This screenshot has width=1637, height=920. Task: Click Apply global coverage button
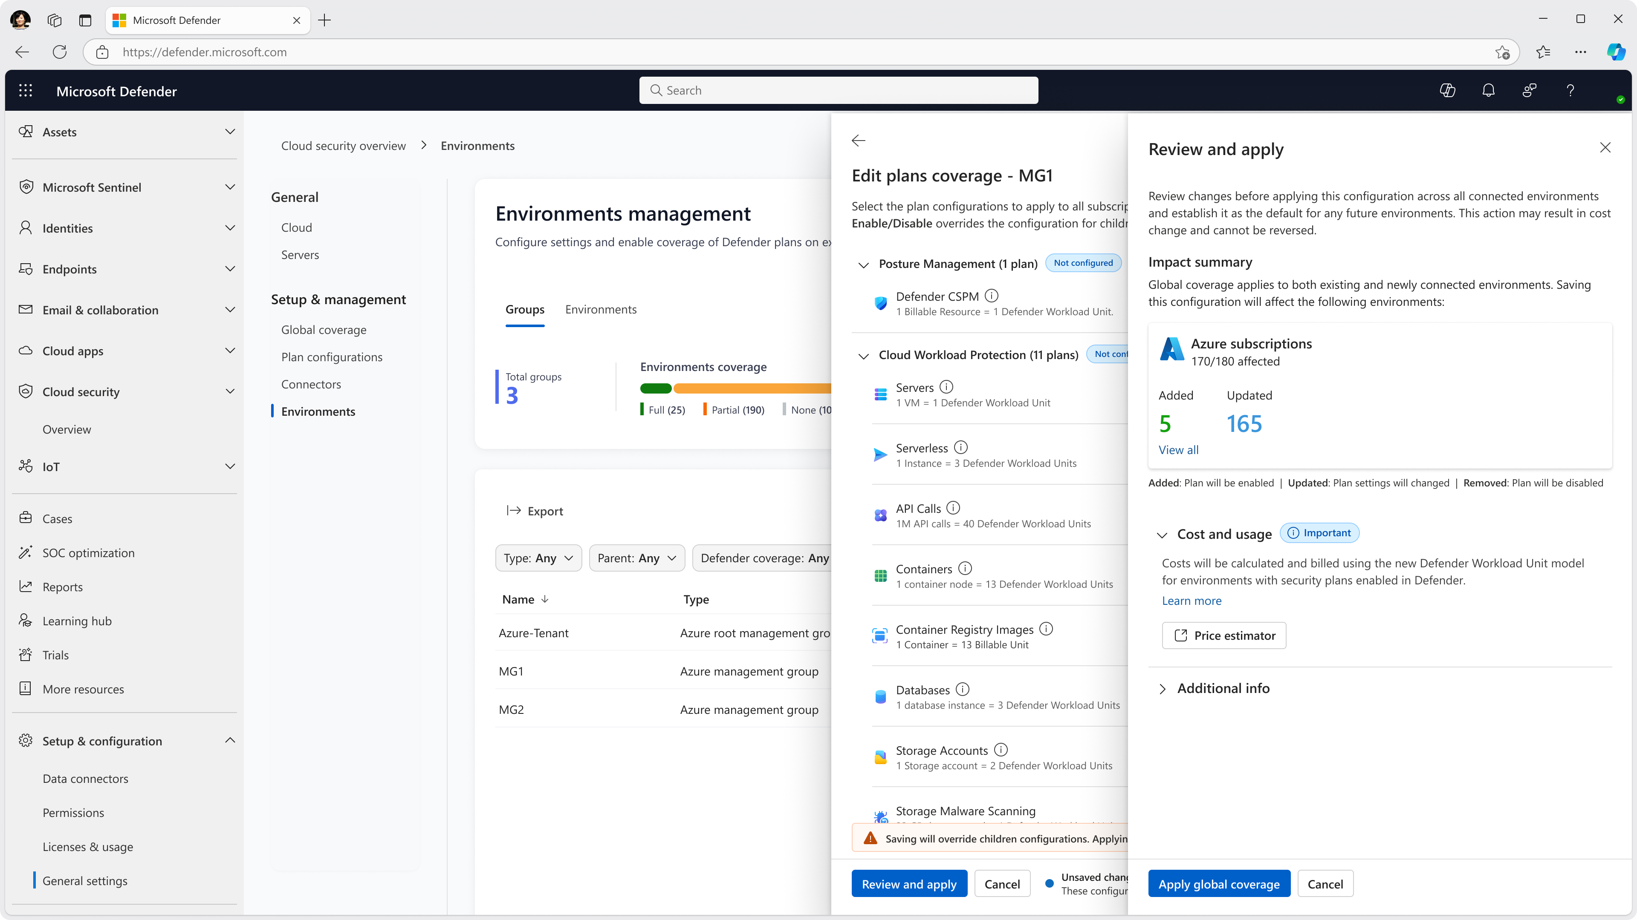(x=1219, y=884)
